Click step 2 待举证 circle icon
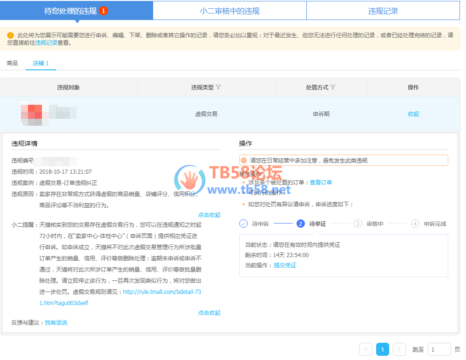Image resolution: width=466 pixels, height=360 pixels. click(x=300, y=224)
